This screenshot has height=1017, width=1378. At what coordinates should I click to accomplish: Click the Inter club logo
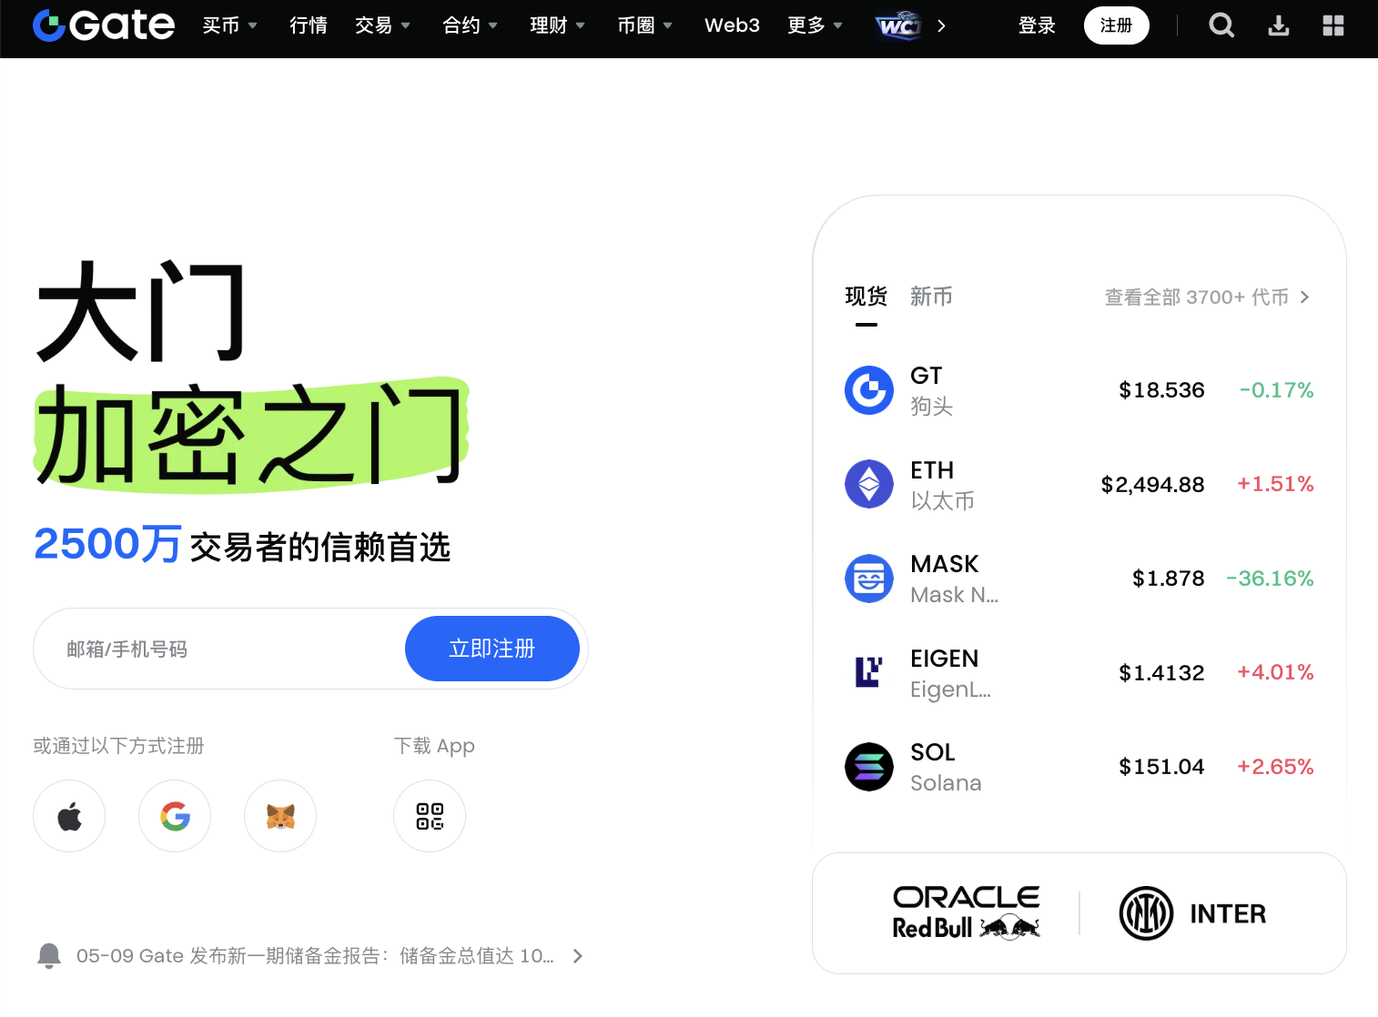coord(1192,913)
